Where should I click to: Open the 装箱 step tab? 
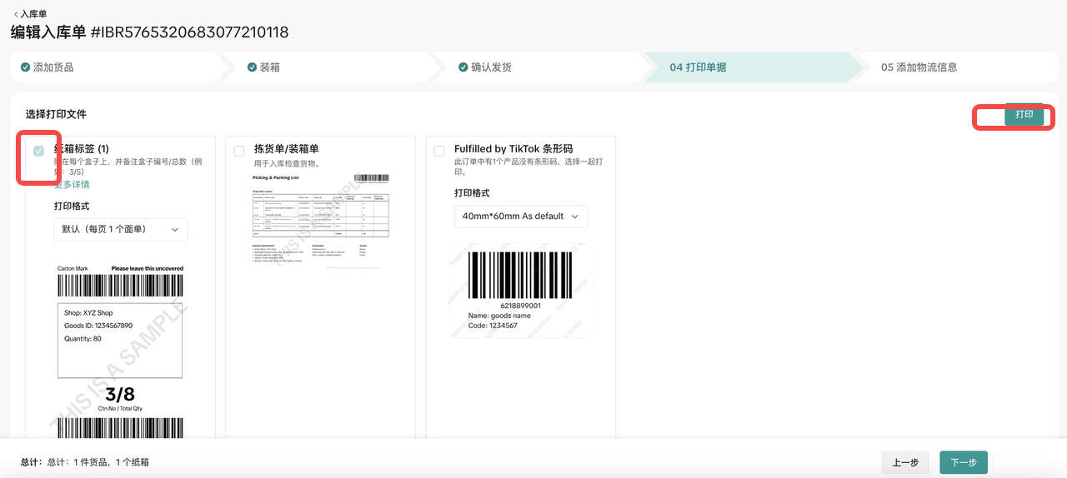[x=269, y=67]
